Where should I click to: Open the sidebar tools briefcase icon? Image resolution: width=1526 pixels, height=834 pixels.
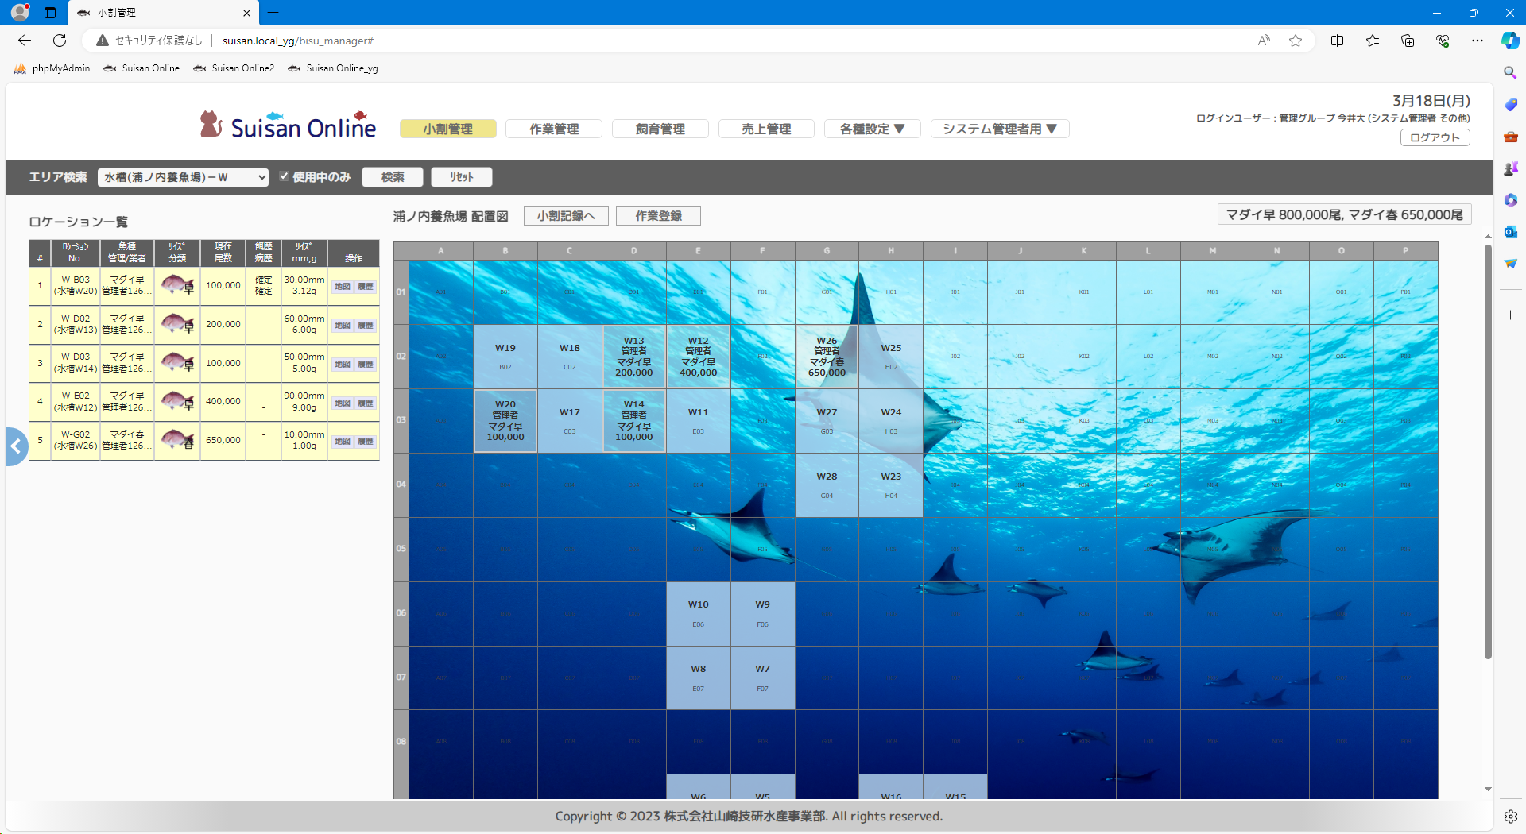click(1510, 137)
